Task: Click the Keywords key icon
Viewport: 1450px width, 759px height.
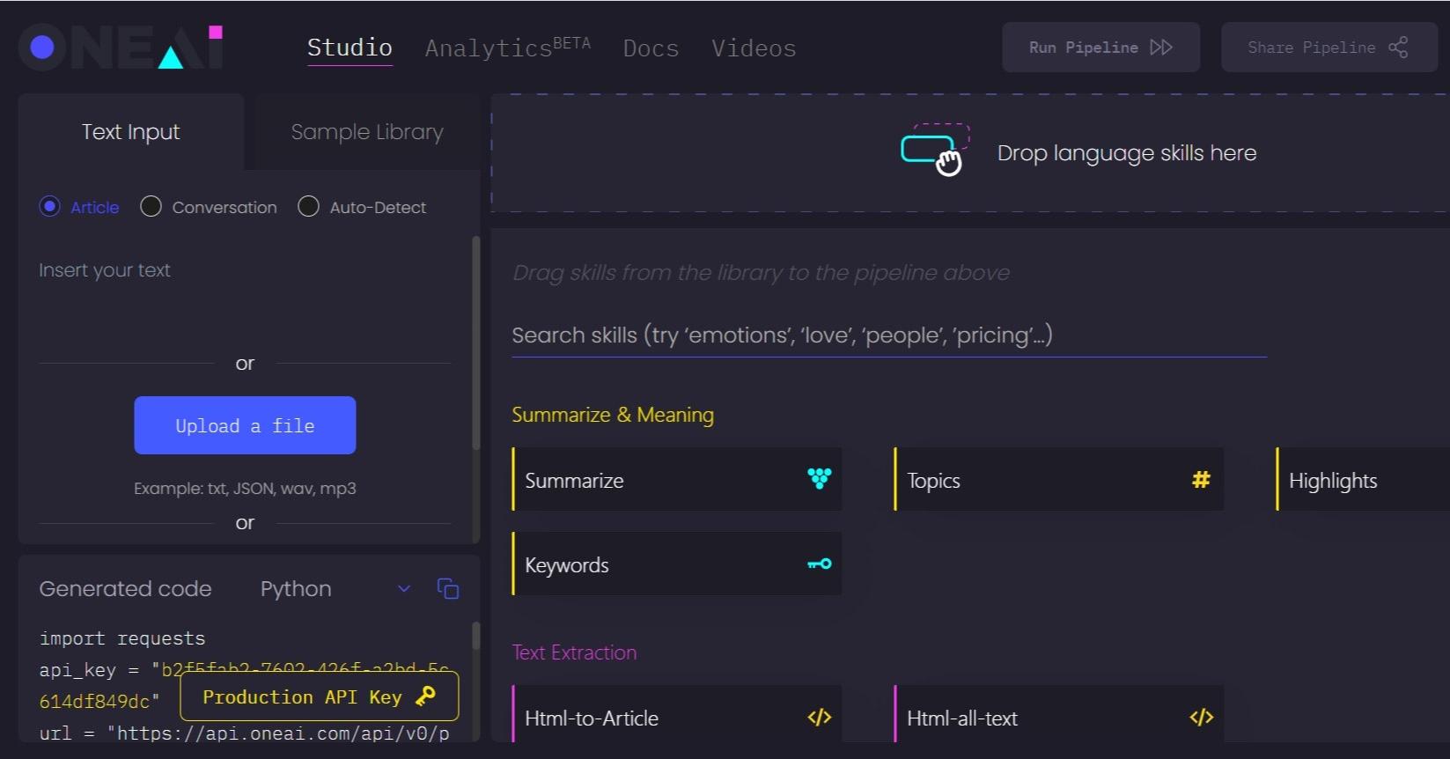Action: tap(820, 564)
